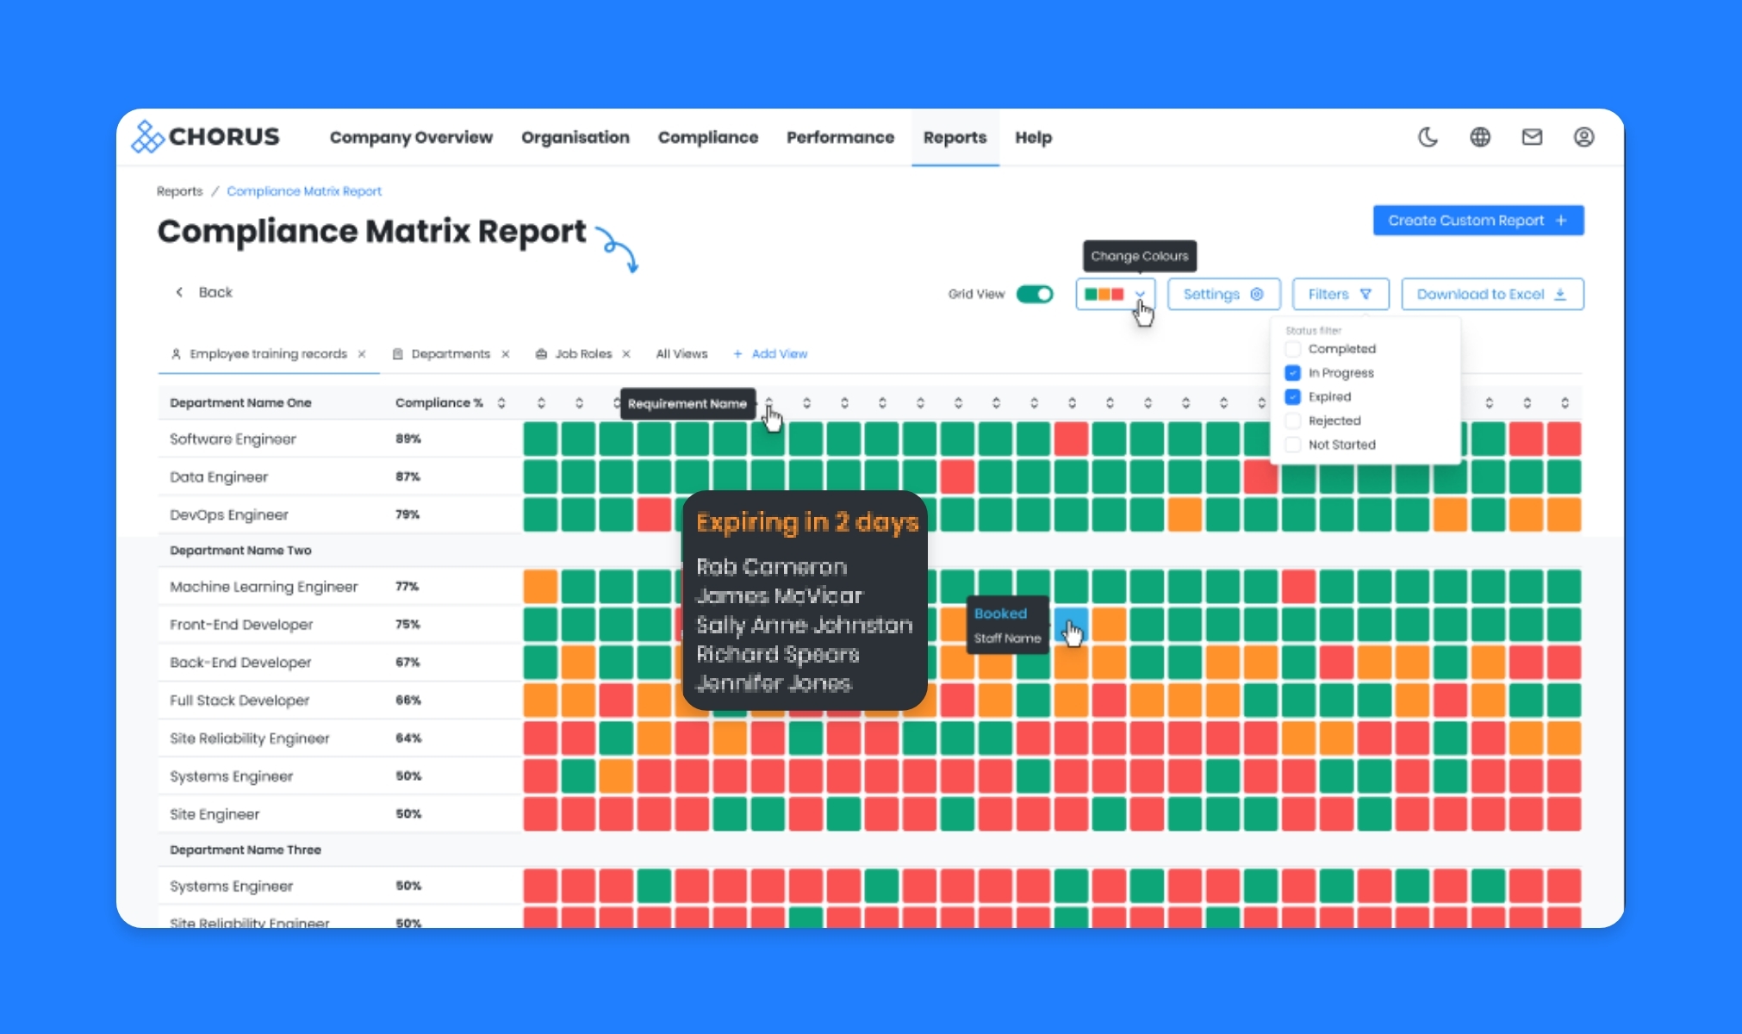Check the Completed status filter
Screen dimensions: 1742x1034
[x=1292, y=349]
